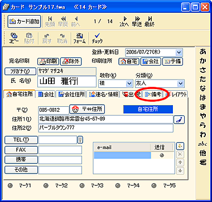This screenshot has width=212, height=202.
Task: Click 早送 fast forward icon
Action: point(137,22)
